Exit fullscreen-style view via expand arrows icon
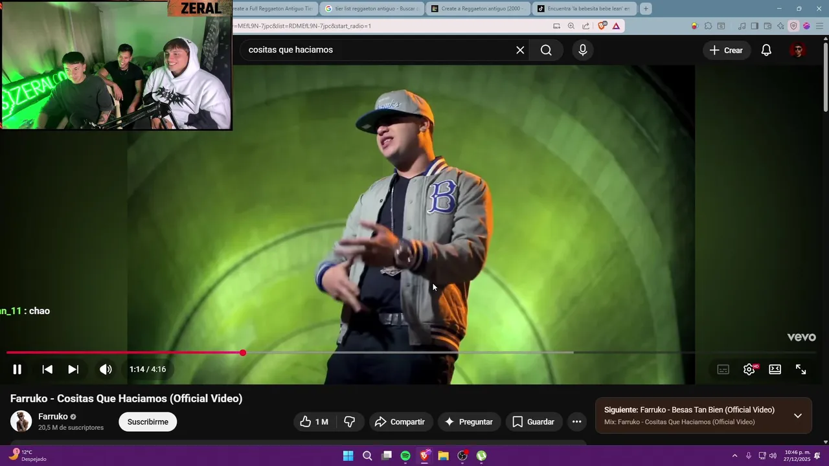This screenshot has height=466, width=829. tap(801, 370)
